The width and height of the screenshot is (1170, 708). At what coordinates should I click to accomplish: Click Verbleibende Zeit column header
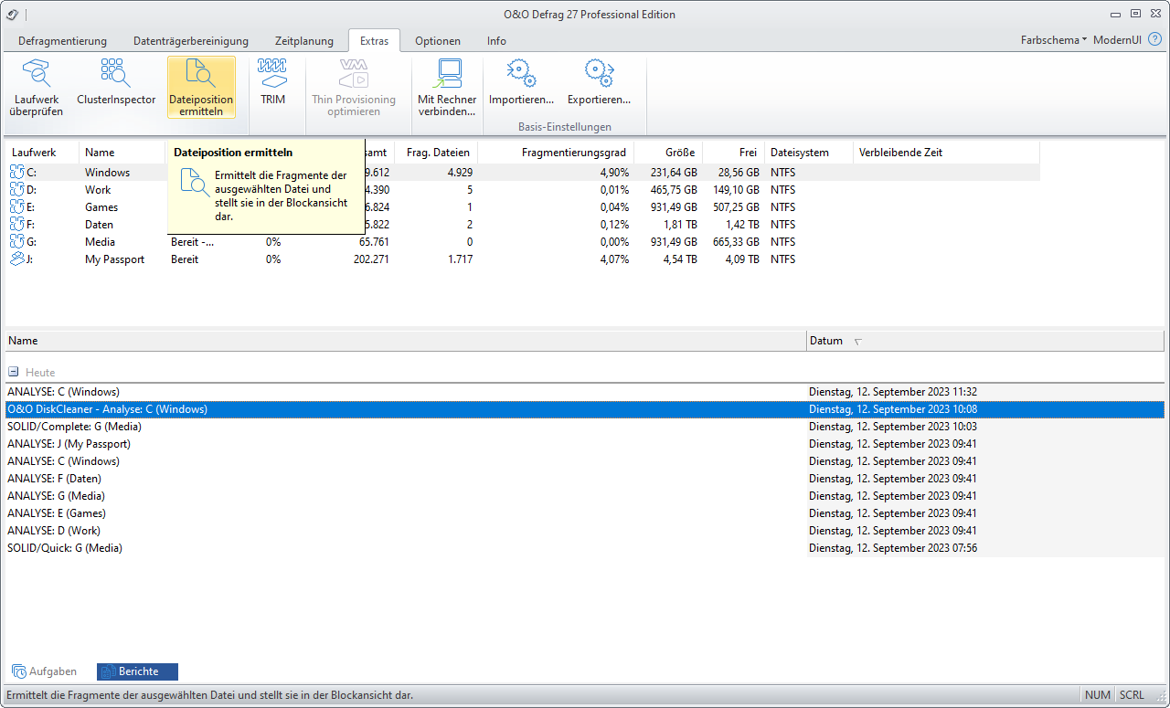(x=946, y=153)
